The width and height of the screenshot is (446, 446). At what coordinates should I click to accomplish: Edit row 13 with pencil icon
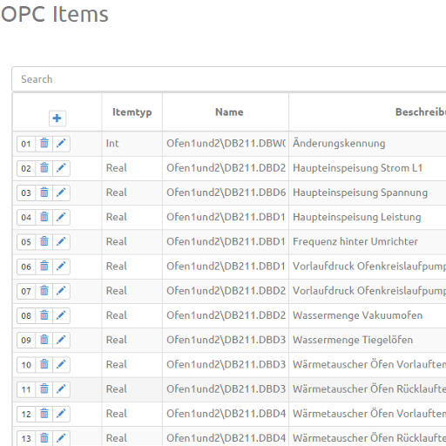61,438
